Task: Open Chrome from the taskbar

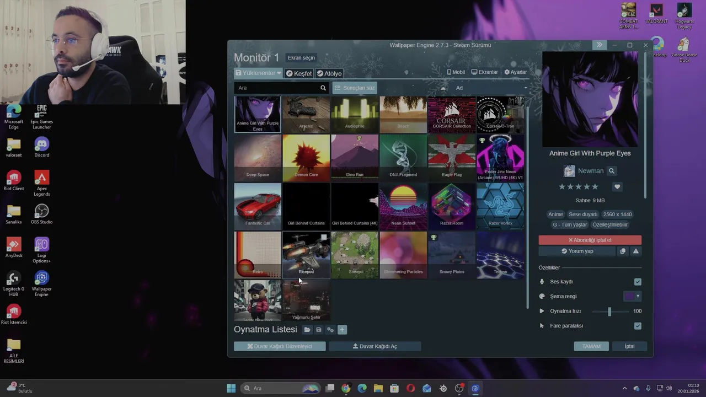Action: (346, 388)
